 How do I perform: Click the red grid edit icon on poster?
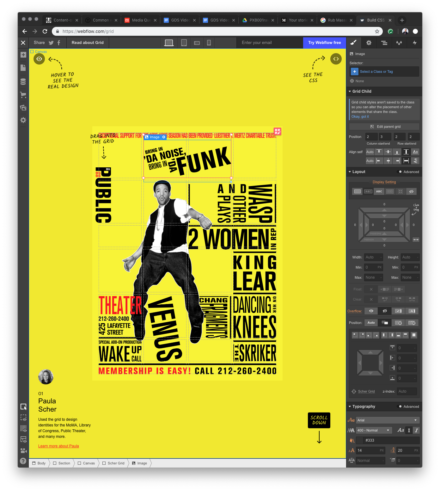(278, 131)
